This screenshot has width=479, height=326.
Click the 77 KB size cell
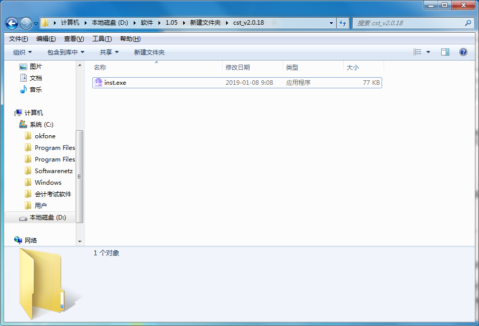[371, 83]
